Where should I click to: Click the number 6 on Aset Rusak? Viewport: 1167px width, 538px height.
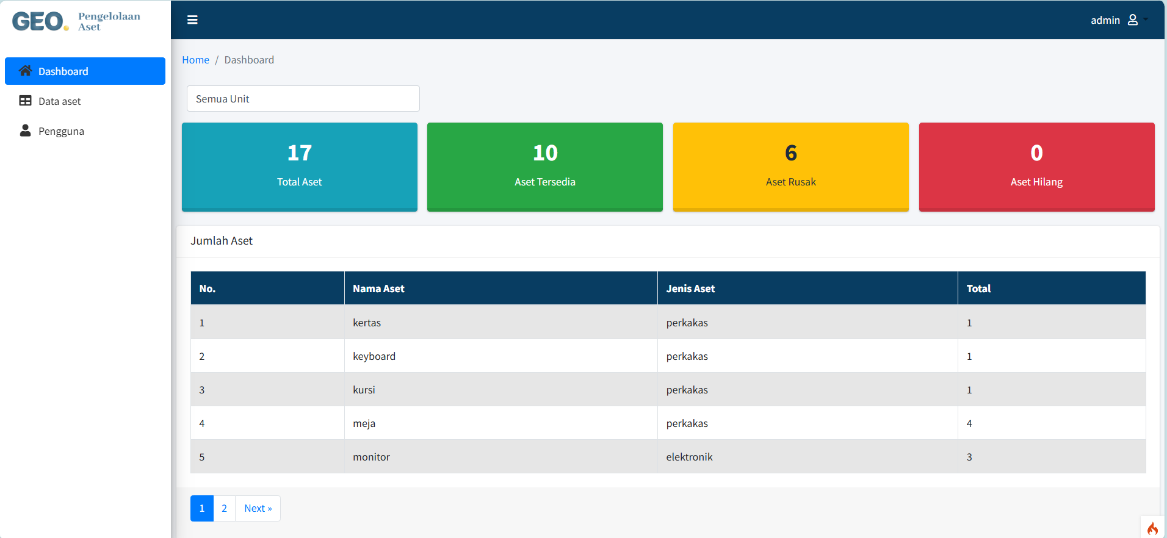(x=791, y=152)
